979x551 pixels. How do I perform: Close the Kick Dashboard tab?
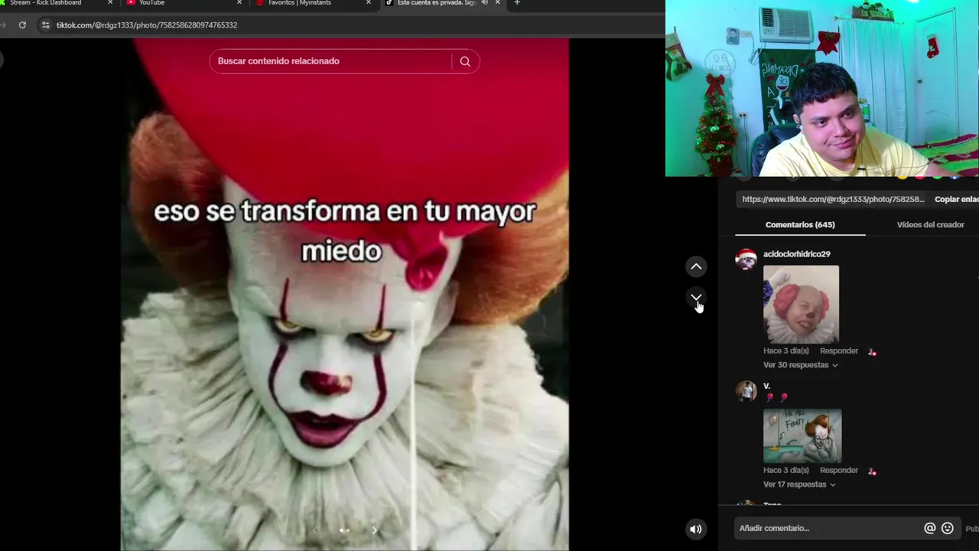(x=109, y=3)
